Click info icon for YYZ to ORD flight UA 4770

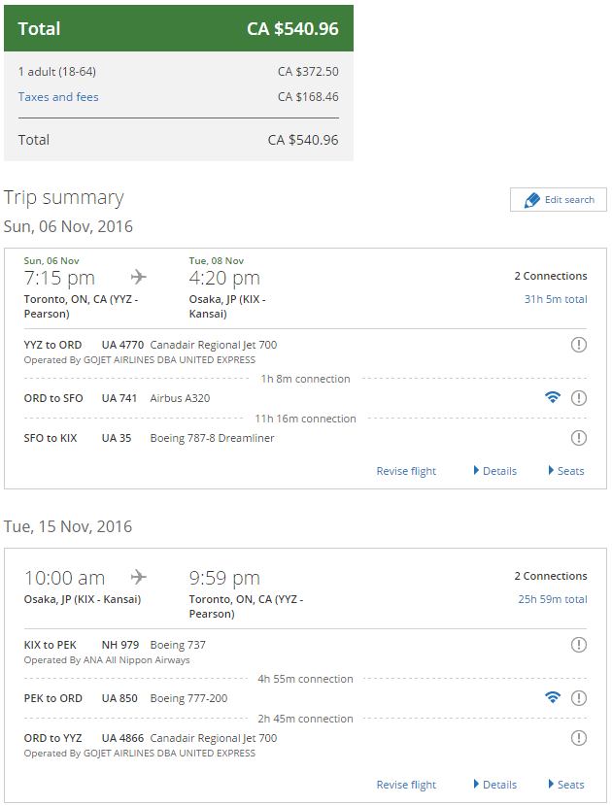[579, 345]
